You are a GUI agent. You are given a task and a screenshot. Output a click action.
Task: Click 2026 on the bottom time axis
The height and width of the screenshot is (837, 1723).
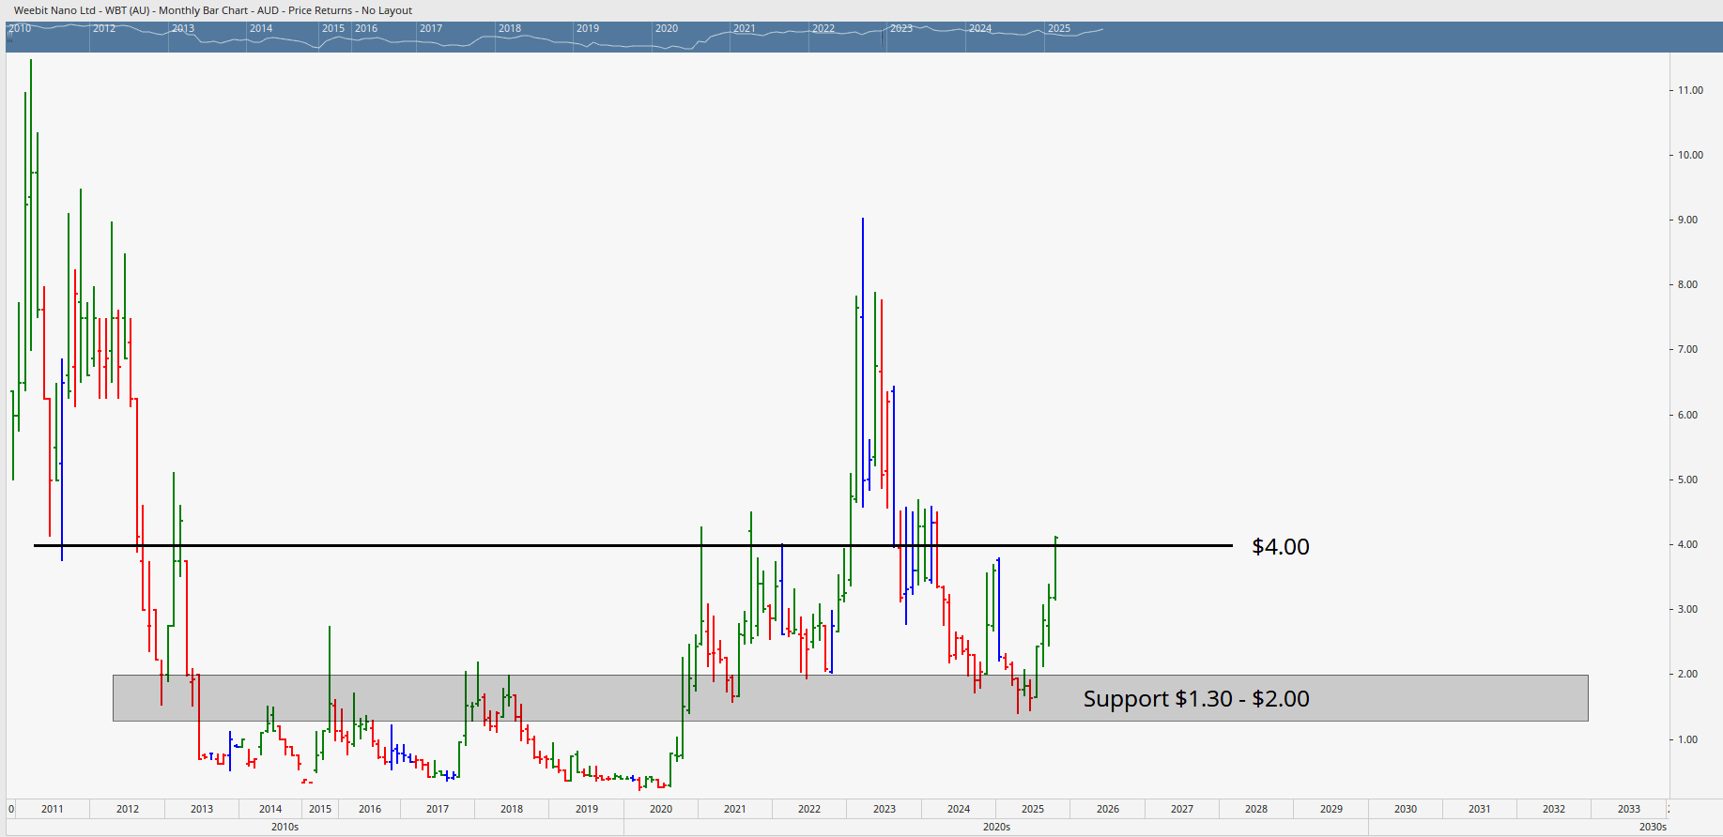point(1108,809)
